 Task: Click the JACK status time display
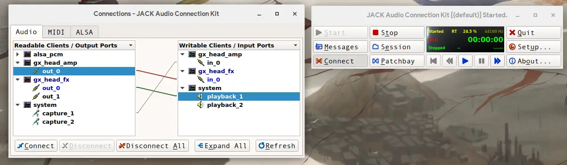click(485, 39)
